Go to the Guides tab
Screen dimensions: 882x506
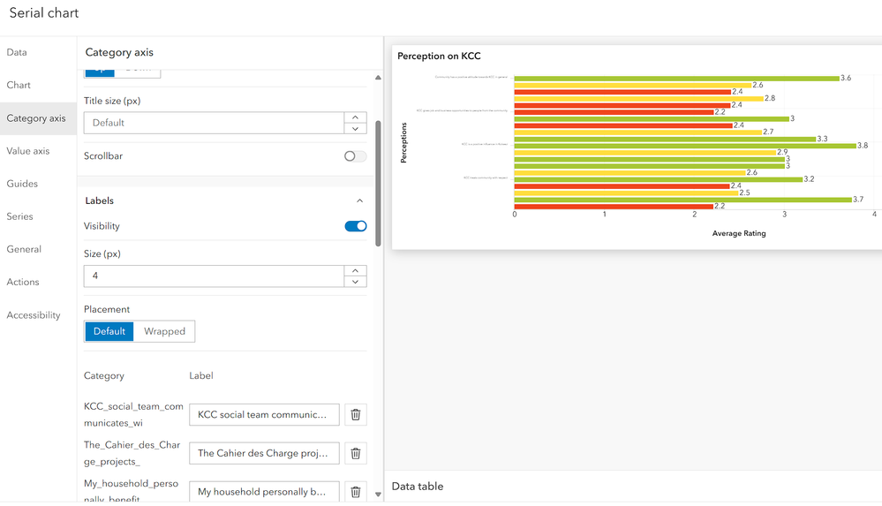point(22,184)
